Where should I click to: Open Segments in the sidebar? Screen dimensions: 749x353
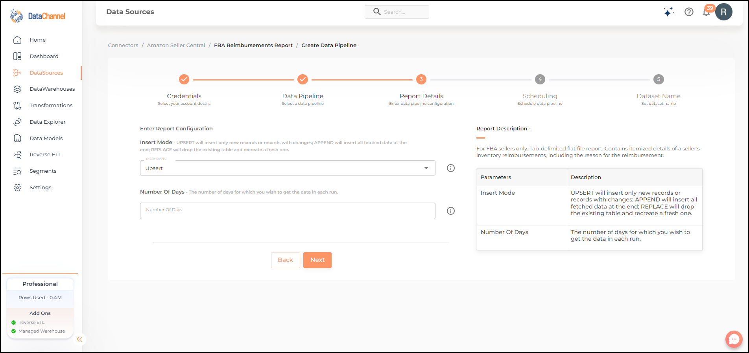pyautogui.click(x=43, y=171)
